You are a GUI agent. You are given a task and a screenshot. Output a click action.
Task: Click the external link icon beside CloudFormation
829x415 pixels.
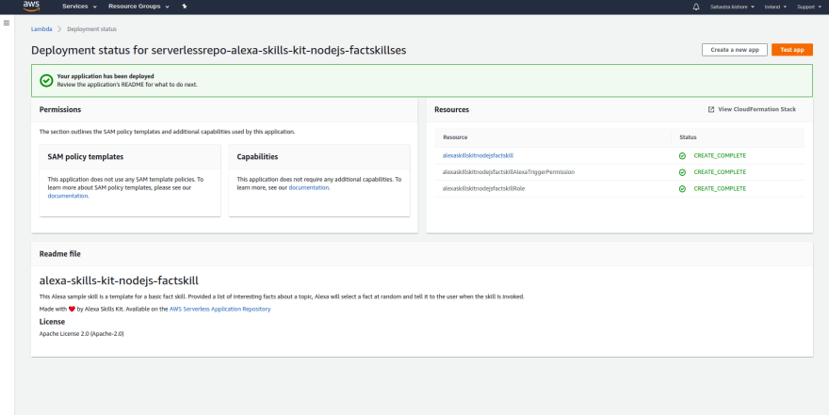click(x=711, y=109)
